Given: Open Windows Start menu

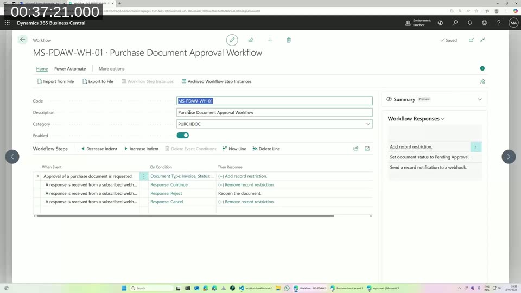Looking at the screenshot, I should coord(124,288).
